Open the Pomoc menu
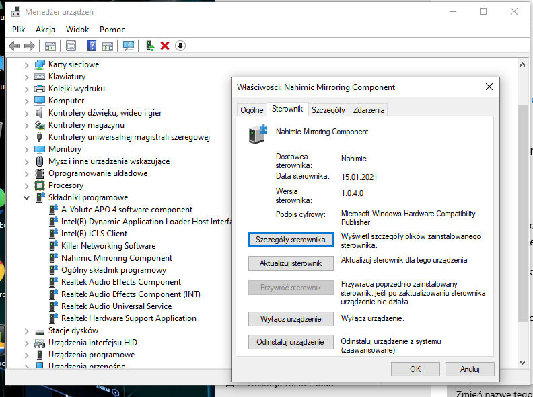The height and width of the screenshot is (397, 533). [112, 30]
